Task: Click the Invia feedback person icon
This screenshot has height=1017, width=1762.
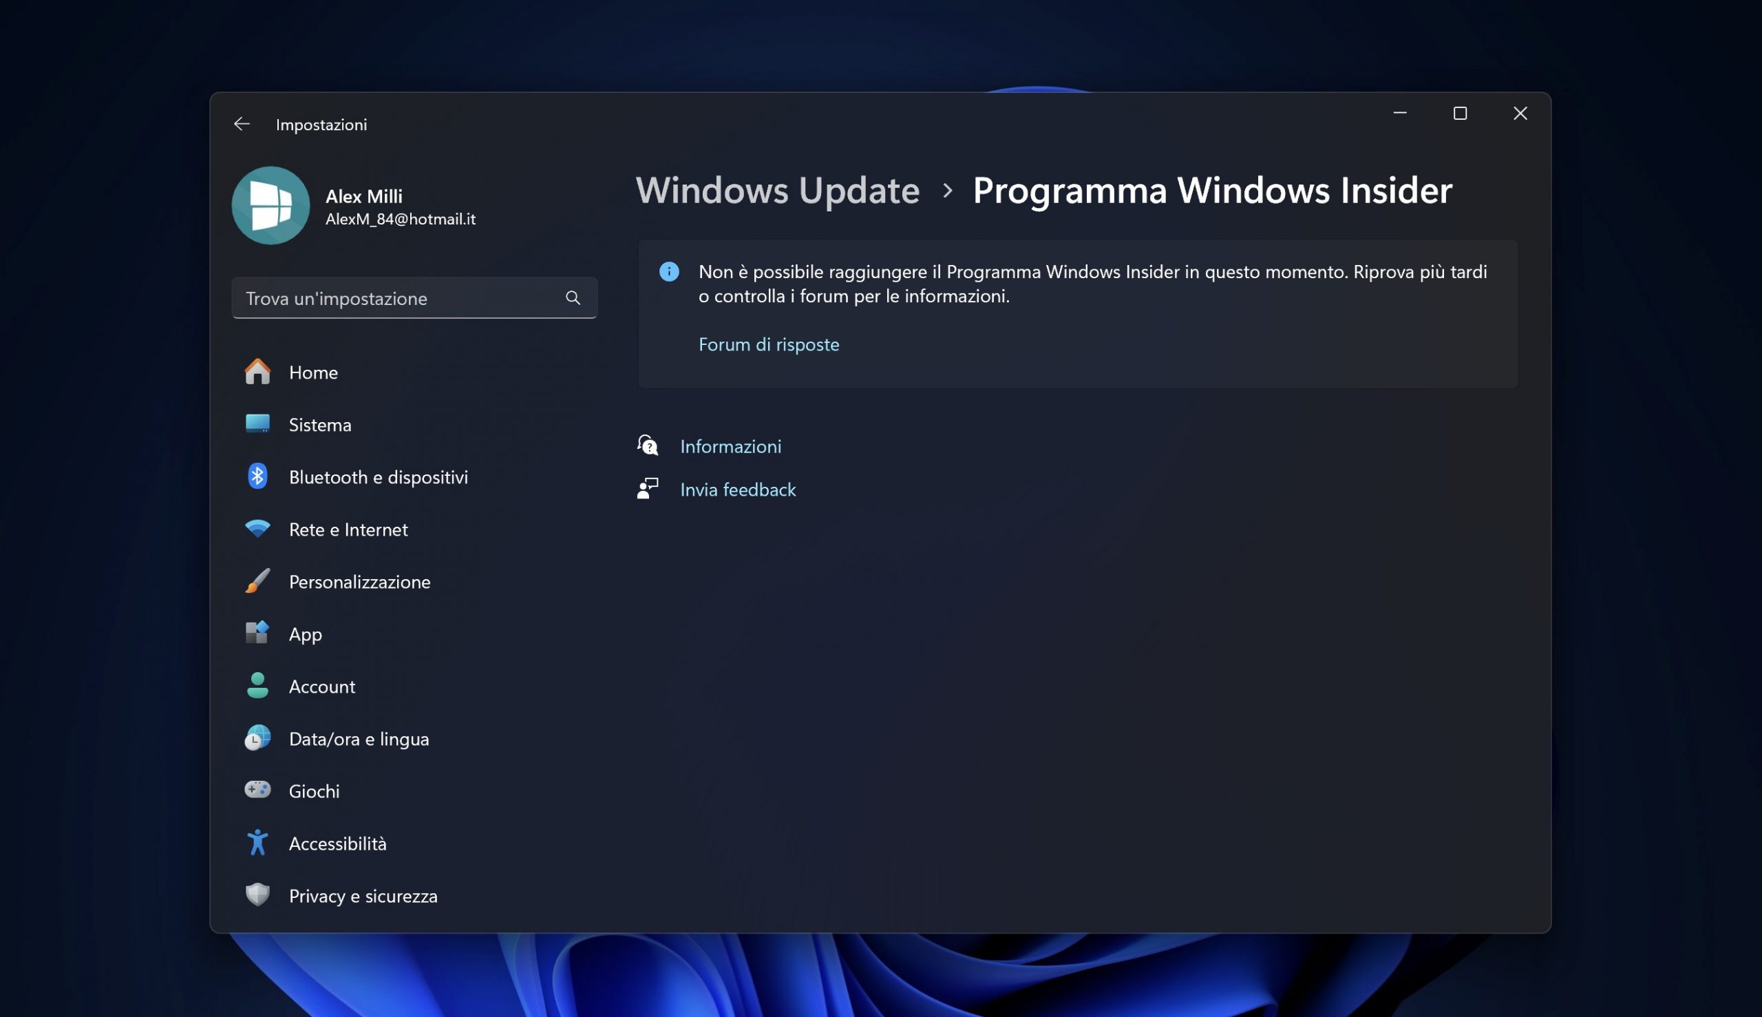Action: [x=647, y=488]
